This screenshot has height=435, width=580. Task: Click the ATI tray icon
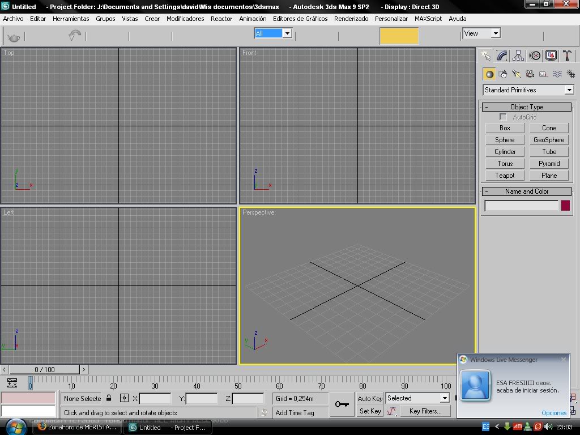tap(517, 427)
